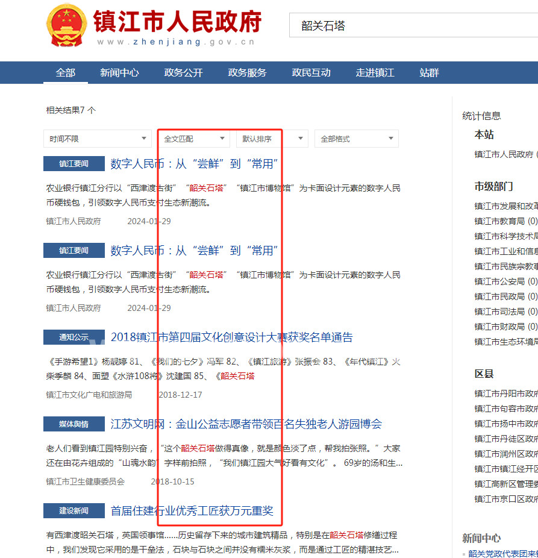Image resolution: width=538 pixels, height=558 pixels.
Task: Click the 镇江市人民政府 site title
Action: coord(177,22)
